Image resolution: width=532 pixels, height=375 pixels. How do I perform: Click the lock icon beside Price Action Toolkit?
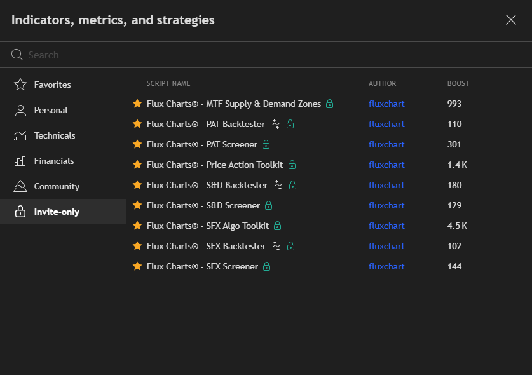tap(292, 165)
